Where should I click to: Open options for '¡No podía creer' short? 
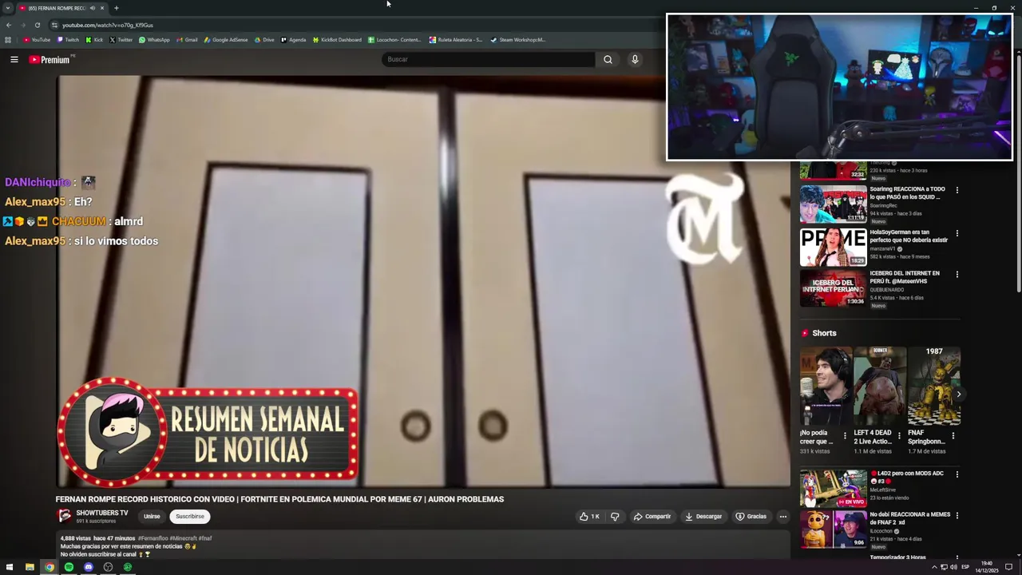point(845,436)
